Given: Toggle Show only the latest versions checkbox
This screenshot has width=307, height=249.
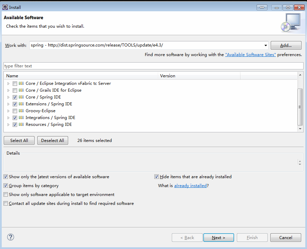Looking at the screenshot, I should click(6, 177).
